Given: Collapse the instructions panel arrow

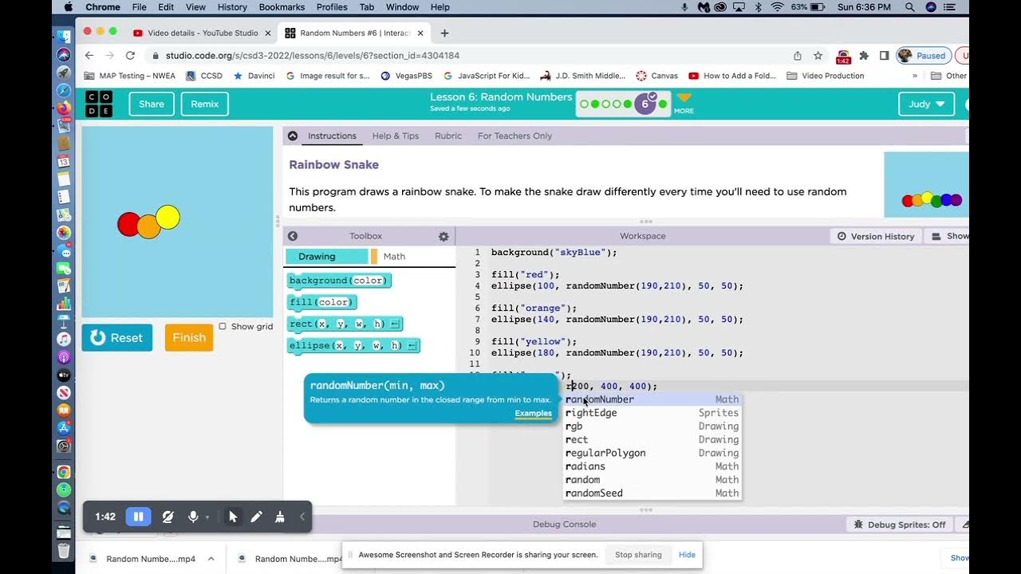Looking at the screenshot, I should (292, 136).
